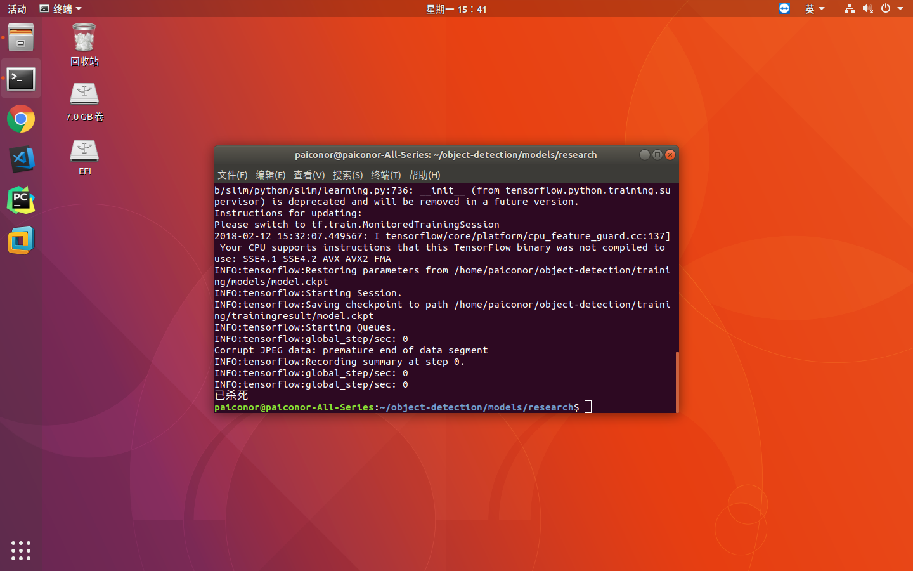Open the 编辑(E) menu

tap(270, 175)
